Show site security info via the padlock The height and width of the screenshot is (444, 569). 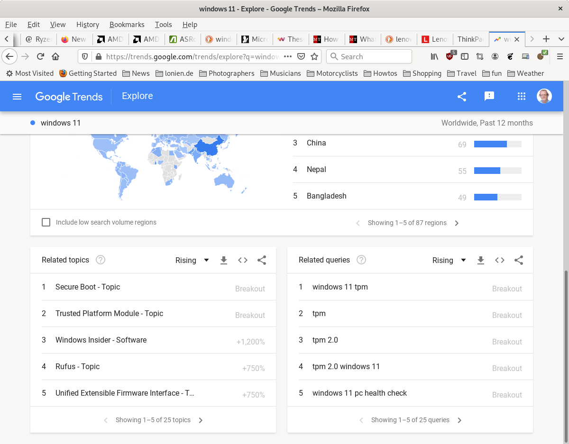click(x=98, y=56)
